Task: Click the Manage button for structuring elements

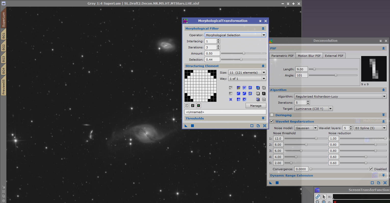Action: [256, 105]
